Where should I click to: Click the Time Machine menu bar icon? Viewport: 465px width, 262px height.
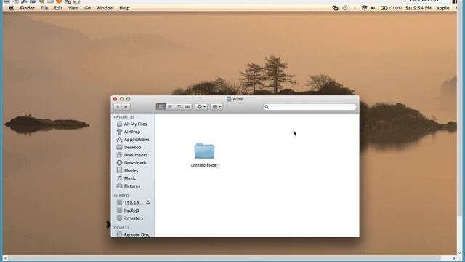[345, 8]
